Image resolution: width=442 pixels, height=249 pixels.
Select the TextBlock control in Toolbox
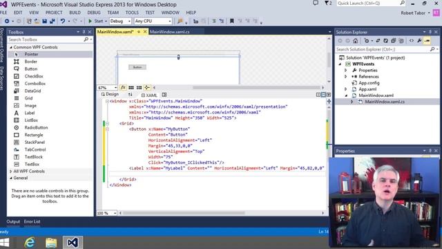click(x=34, y=157)
